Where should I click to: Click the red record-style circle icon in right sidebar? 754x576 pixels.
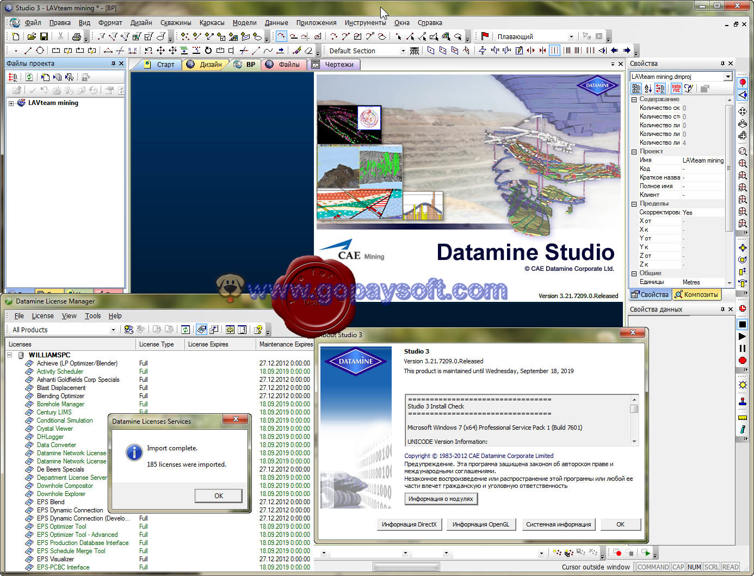pyautogui.click(x=742, y=360)
